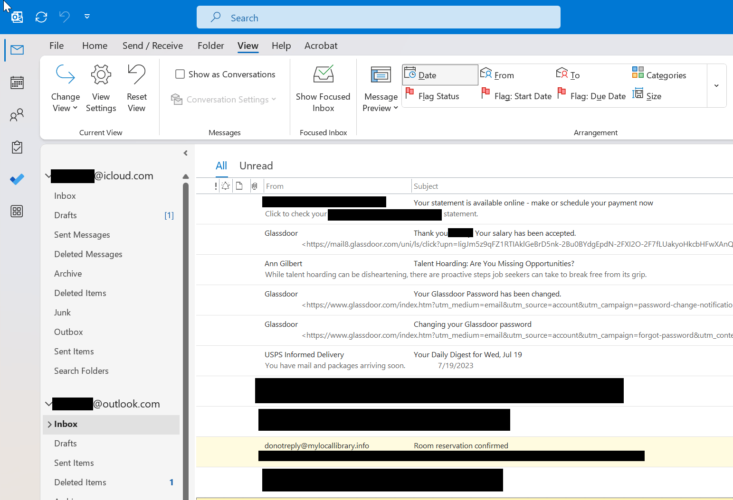Sort by Attachment paperclip column header

click(254, 186)
